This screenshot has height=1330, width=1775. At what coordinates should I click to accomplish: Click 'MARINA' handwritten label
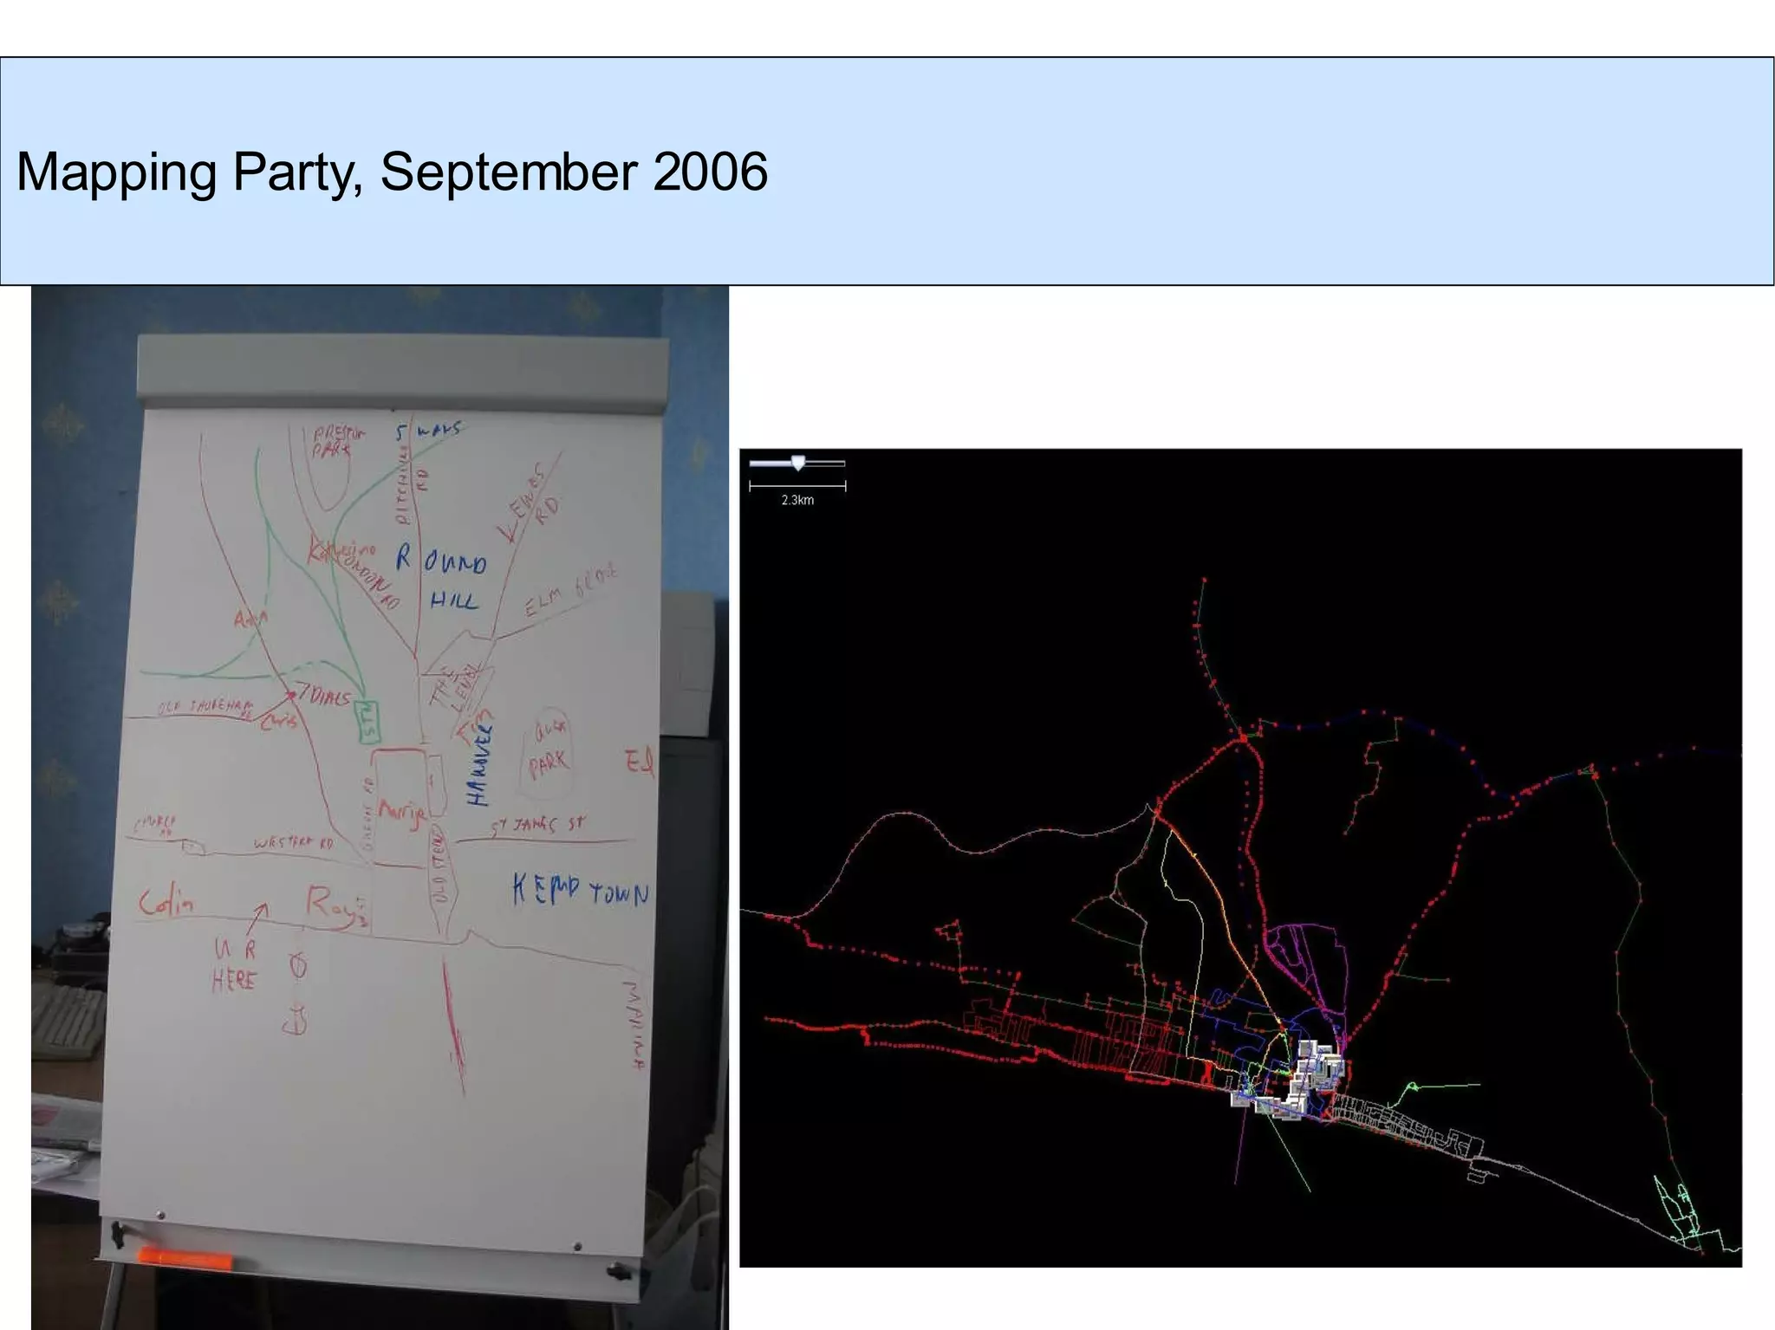tap(634, 1025)
